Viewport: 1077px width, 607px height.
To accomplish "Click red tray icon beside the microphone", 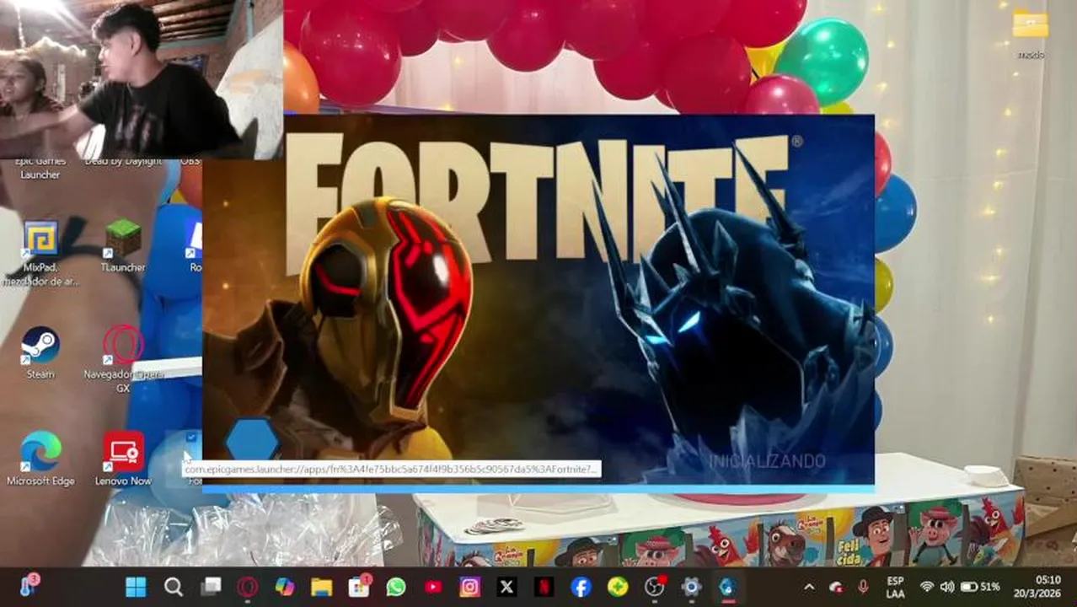I will [836, 587].
